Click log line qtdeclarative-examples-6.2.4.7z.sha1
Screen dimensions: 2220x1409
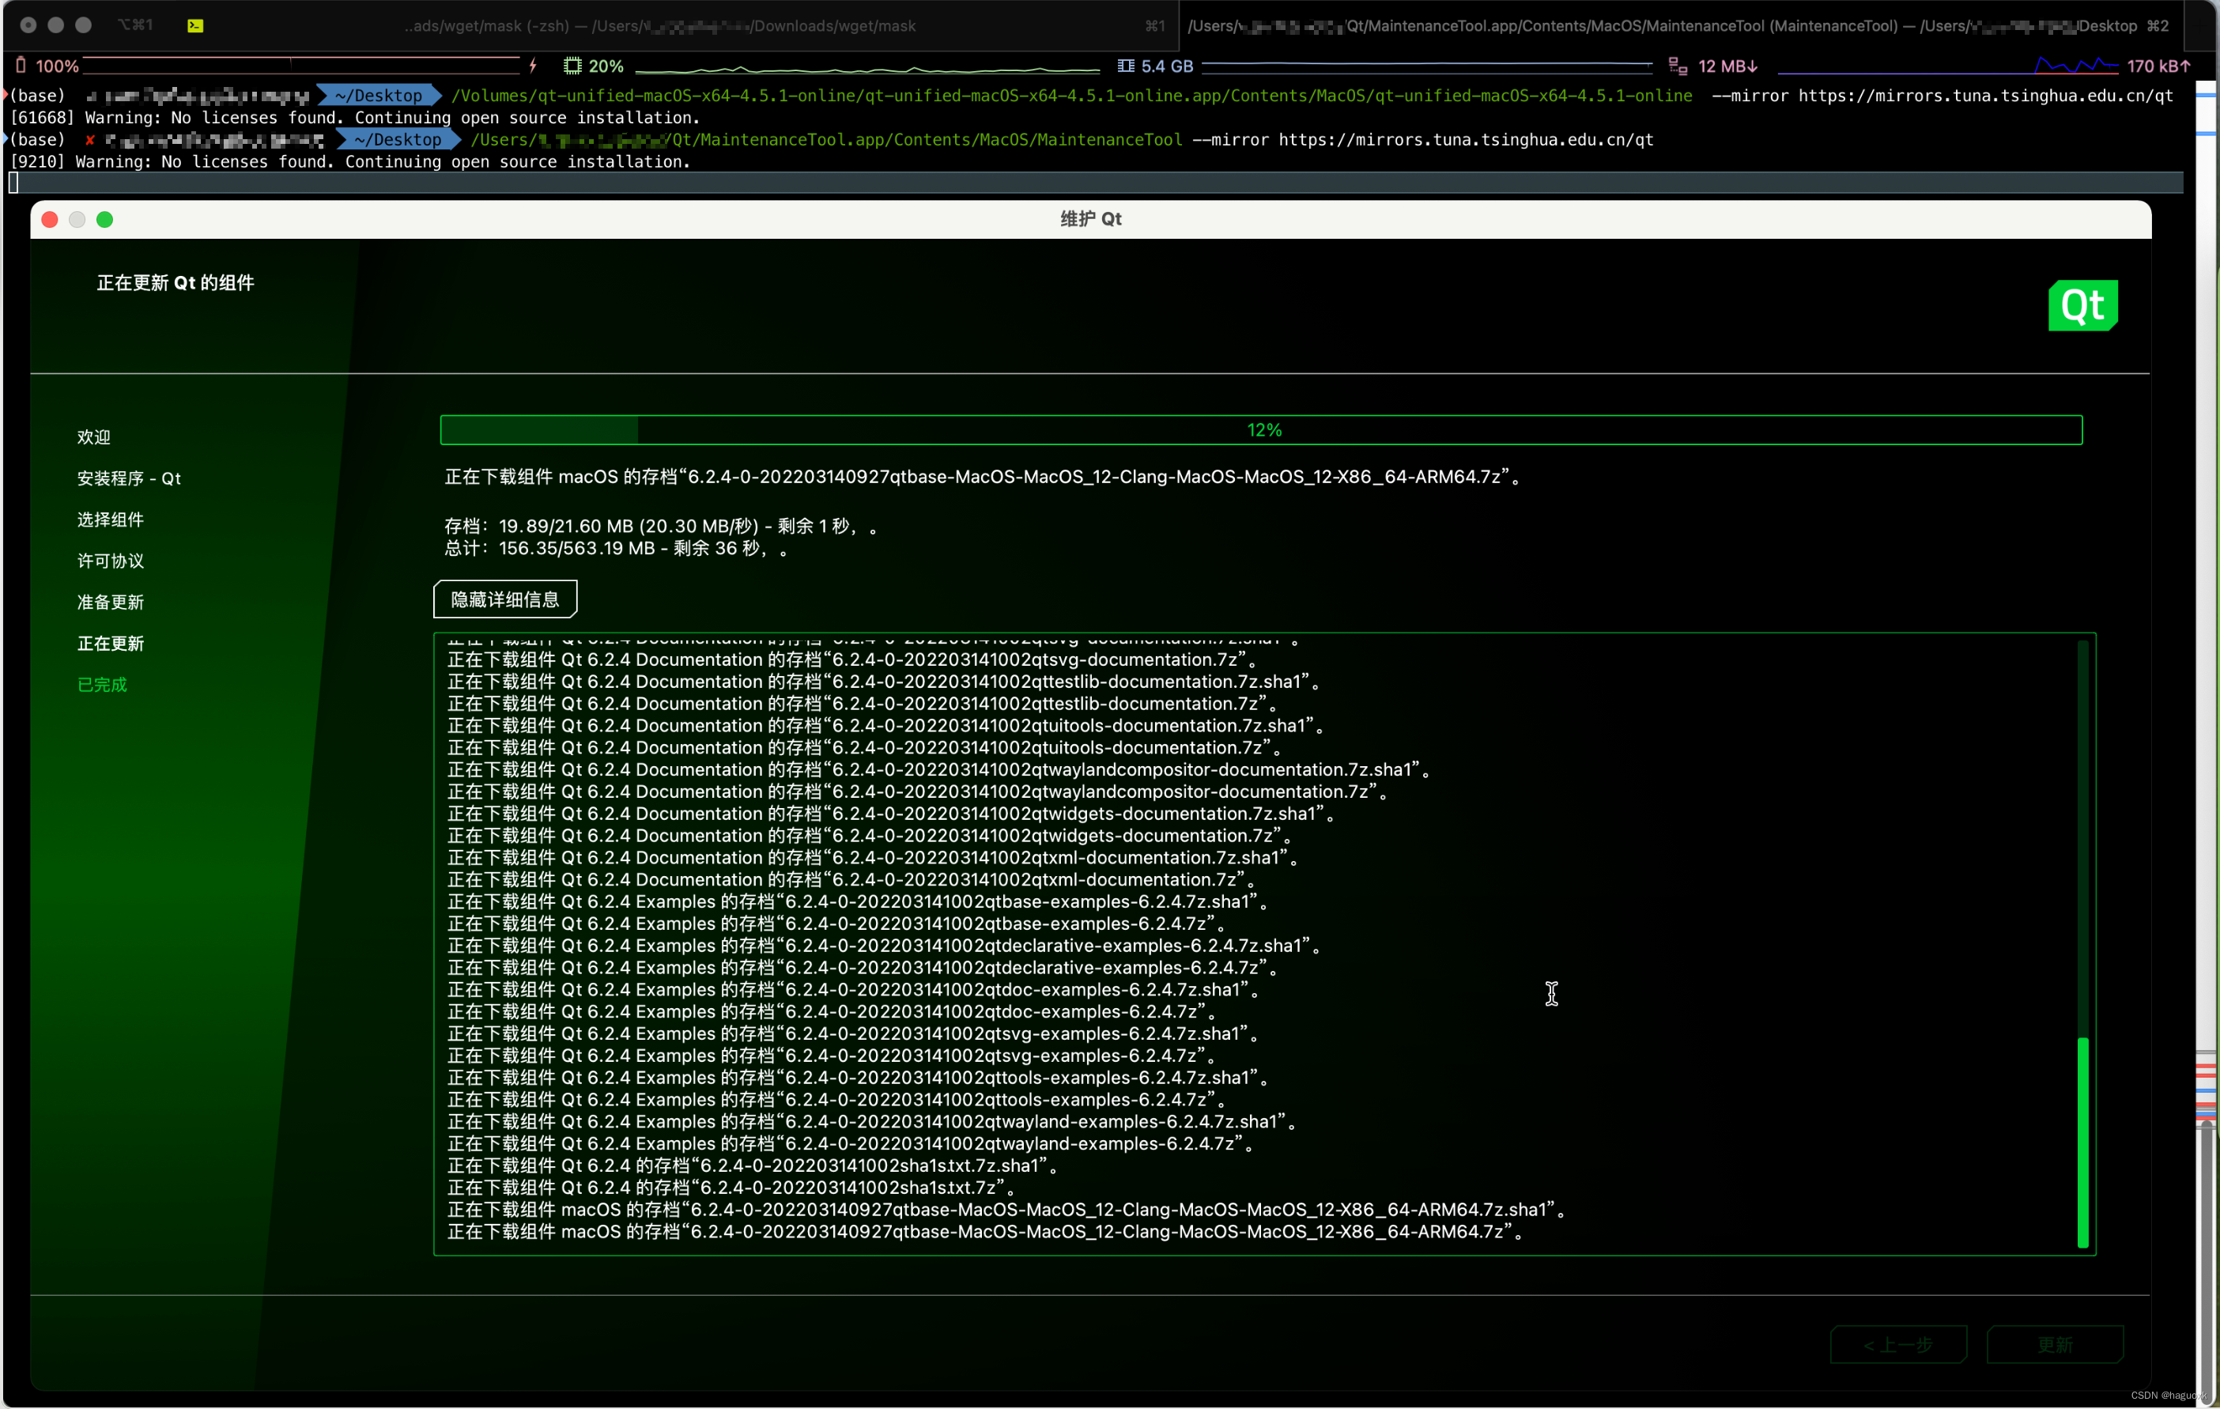tap(884, 946)
